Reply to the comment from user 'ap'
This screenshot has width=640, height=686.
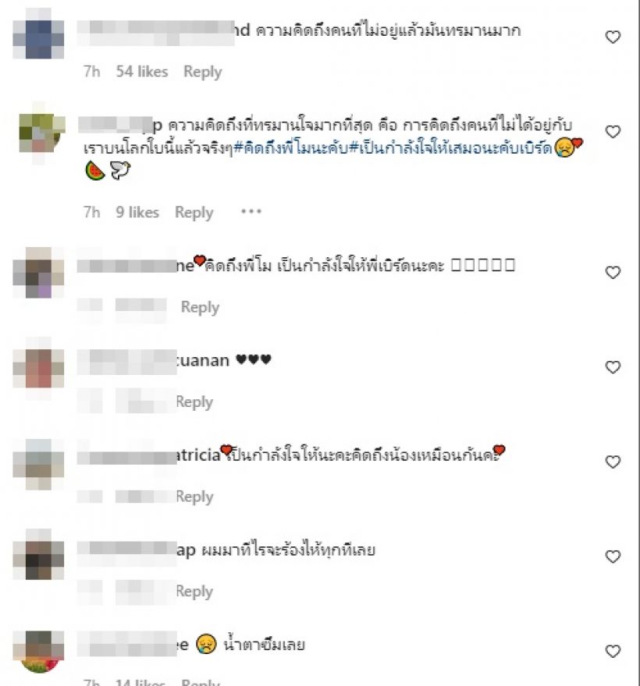point(194,591)
